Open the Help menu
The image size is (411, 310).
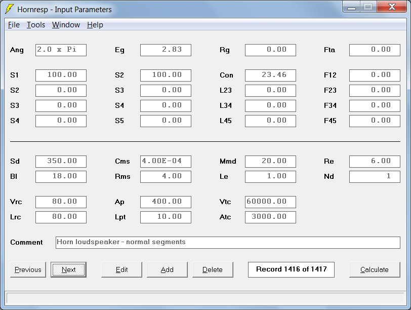(x=95, y=25)
